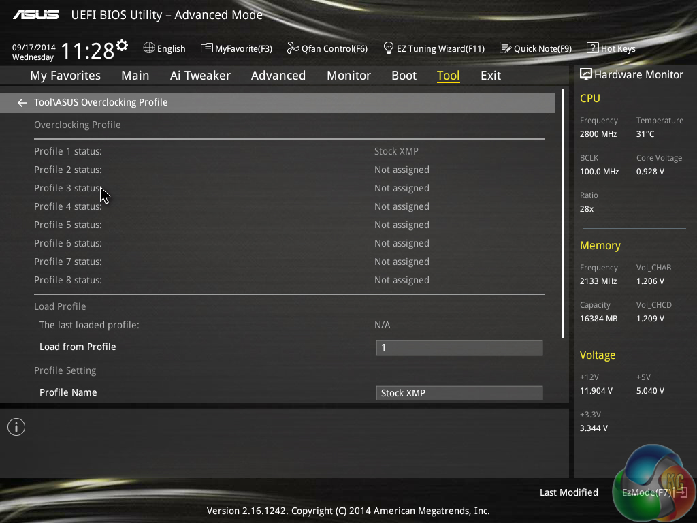Switch to the Advanced tab
The height and width of the screenshot is (523, 697).
[x=278, y=76]
